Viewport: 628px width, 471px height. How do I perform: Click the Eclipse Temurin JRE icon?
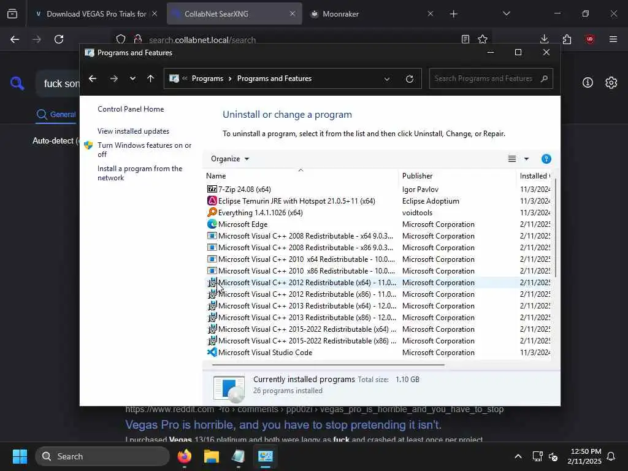[212, 201]
